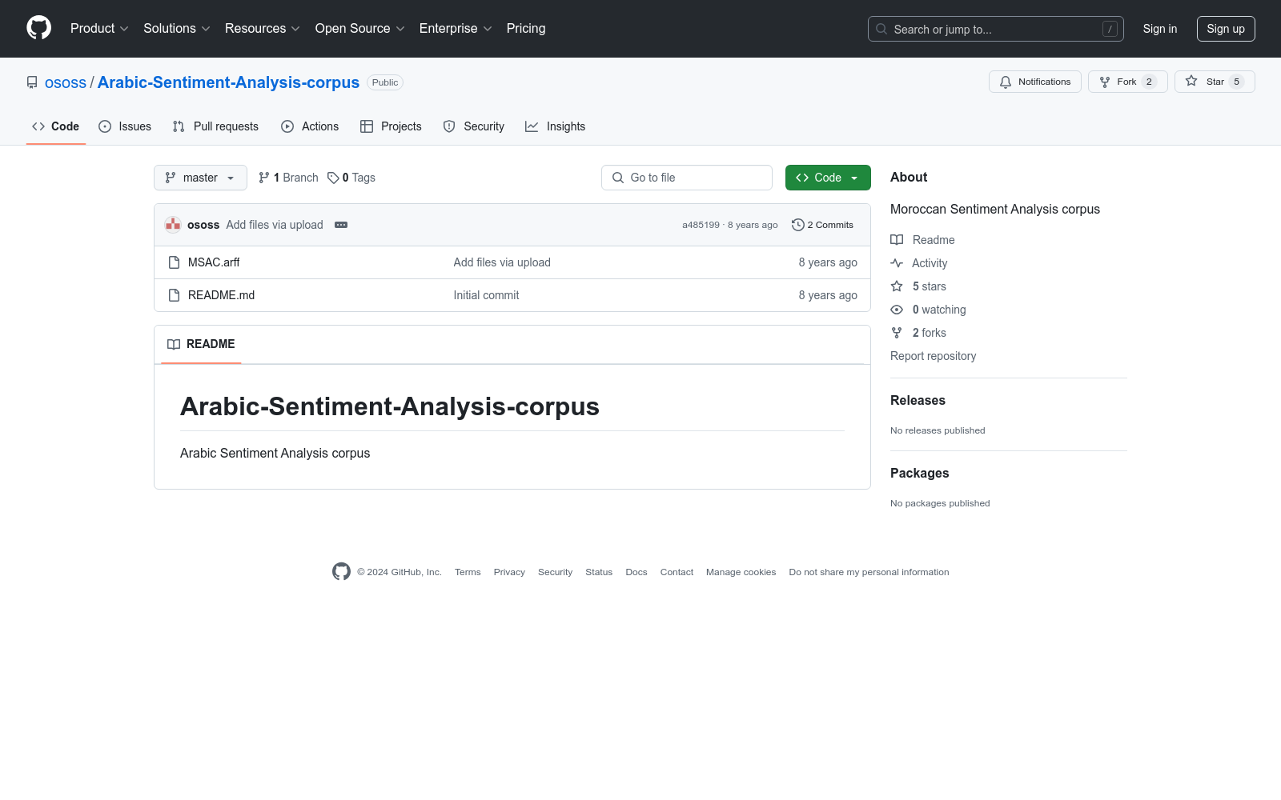Screen dimensions: 1281x800
Task: Open the Arabic-Sentiment-Analysis-corpus repository link
Action: (228, 82)
